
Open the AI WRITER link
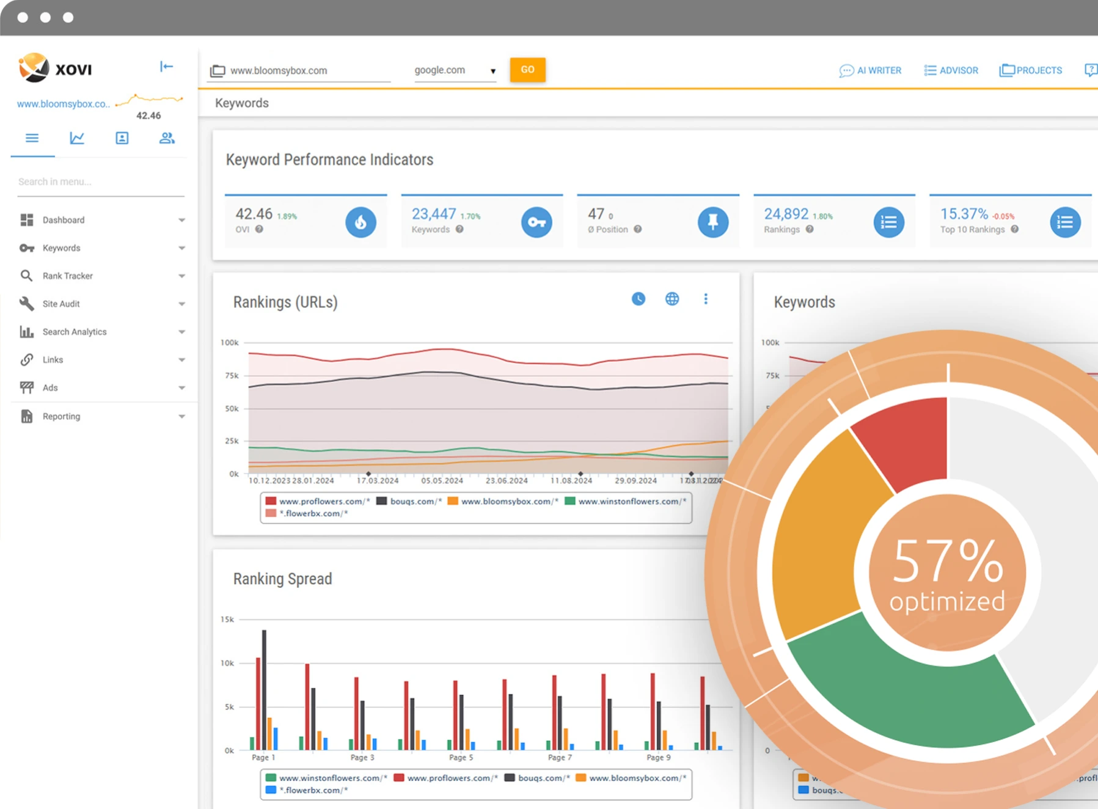pyautogui.click(x=871, y=70)
